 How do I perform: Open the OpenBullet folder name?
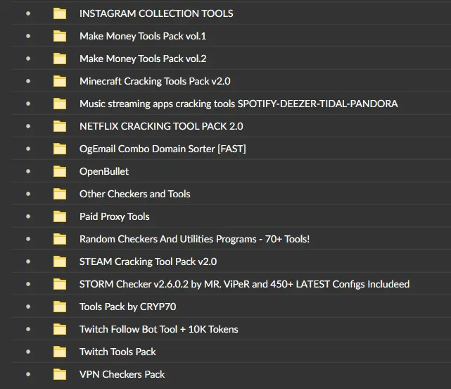pos(104,171)
